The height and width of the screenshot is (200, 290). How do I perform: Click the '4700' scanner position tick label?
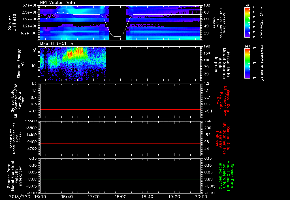(32, 149)
